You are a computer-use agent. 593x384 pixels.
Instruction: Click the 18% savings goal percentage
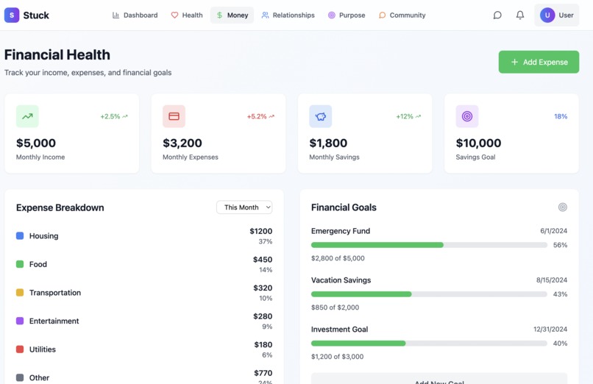pos(561,116)
